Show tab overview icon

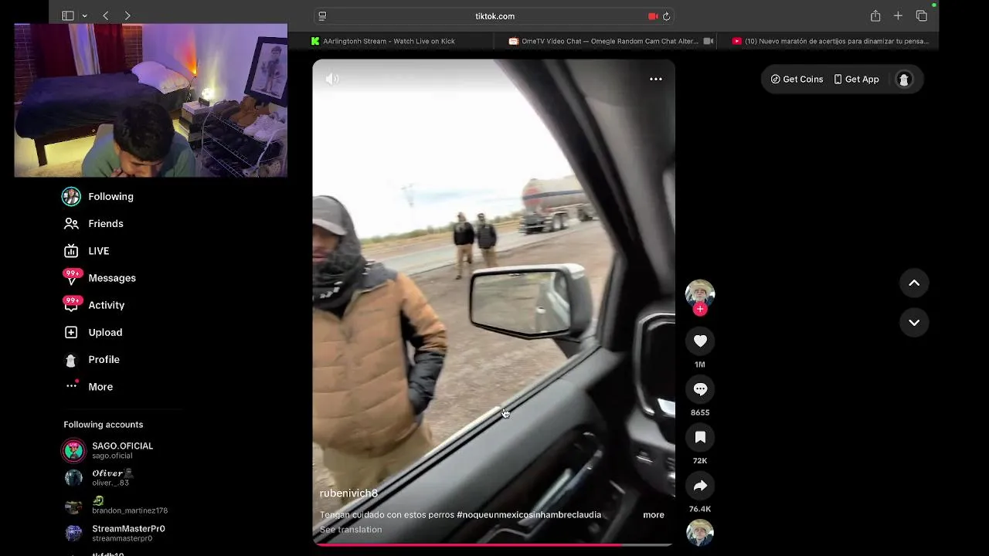921,15
